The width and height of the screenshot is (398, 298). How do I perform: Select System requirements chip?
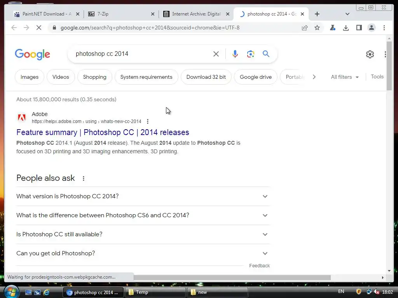point(146,77)
